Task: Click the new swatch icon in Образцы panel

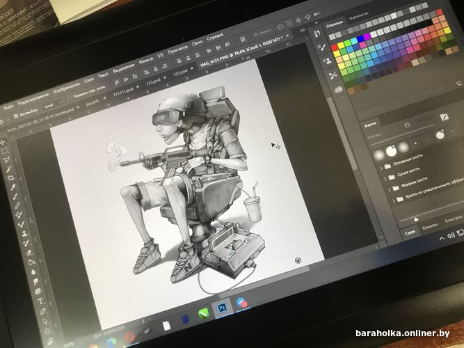Action: point(460,84)
